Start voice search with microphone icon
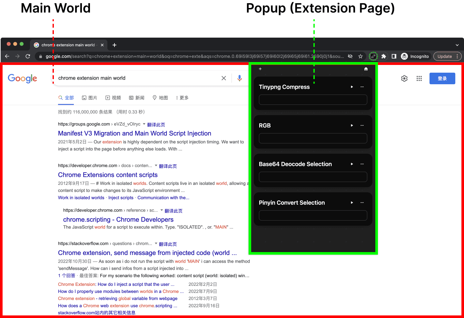 pyautogui.click(x=240, y=78)
